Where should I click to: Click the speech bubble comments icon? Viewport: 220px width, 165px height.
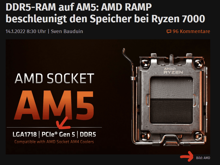169,31
